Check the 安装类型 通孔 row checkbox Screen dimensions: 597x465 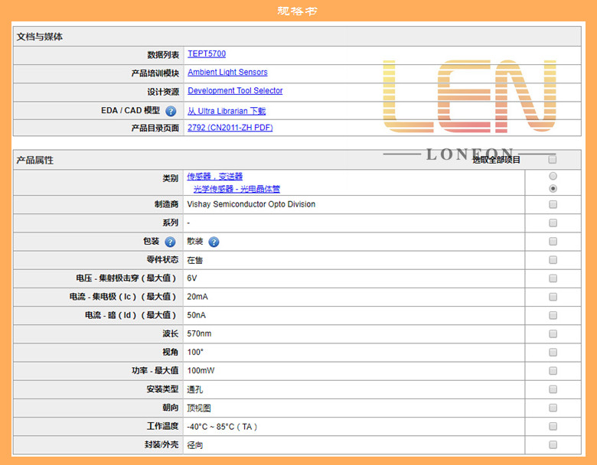[x=553, y=389]
